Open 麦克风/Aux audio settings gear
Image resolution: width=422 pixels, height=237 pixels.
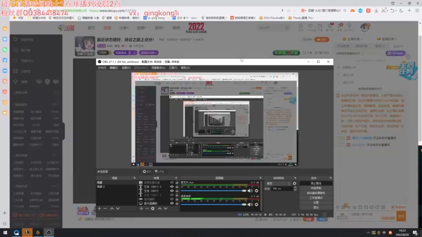[256, 191]
